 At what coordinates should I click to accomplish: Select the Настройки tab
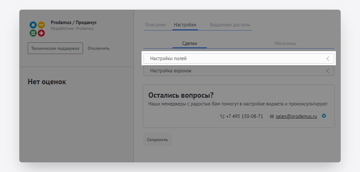click(185, 25)
